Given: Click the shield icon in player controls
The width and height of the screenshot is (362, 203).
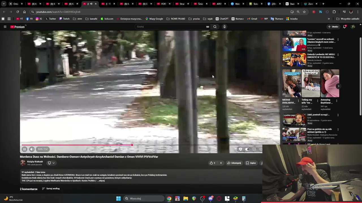Looking at the screenshot, I should pyautogui.click(x=240, y=149).
